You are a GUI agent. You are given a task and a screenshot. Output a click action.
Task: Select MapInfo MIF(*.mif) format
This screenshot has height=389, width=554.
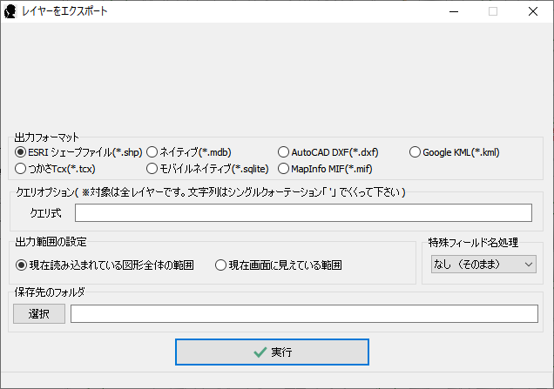pyautogui.click(x=284, y=169)
